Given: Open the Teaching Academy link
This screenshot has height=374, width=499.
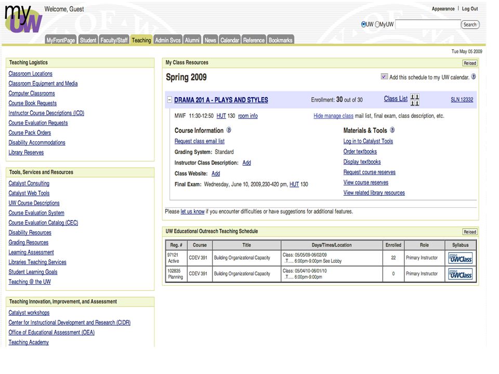Looking at the screenshot, I should [x=29, y=342].
